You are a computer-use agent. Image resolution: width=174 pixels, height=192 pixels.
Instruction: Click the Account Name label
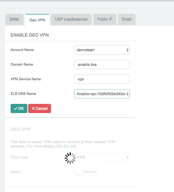(x=22, y=50)
